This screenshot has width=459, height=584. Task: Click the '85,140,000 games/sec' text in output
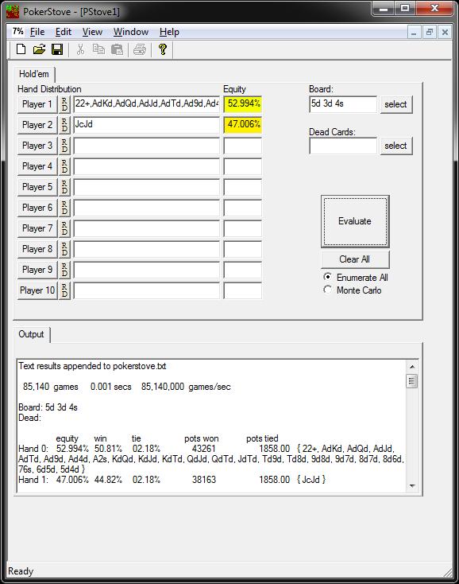pyautogui.click(x=186, y=387)
